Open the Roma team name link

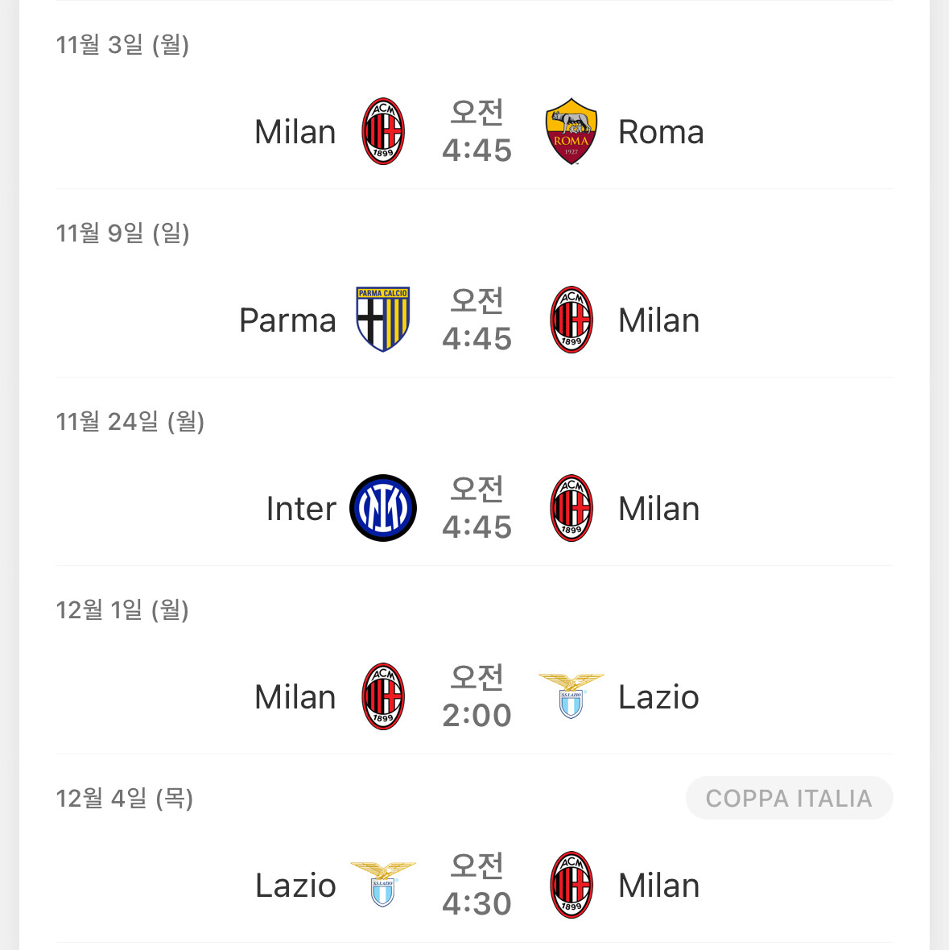click(x=661, y=132)
